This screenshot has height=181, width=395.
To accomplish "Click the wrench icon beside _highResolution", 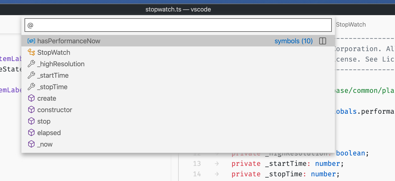I will pyautogui.click(x=31, y=64).
